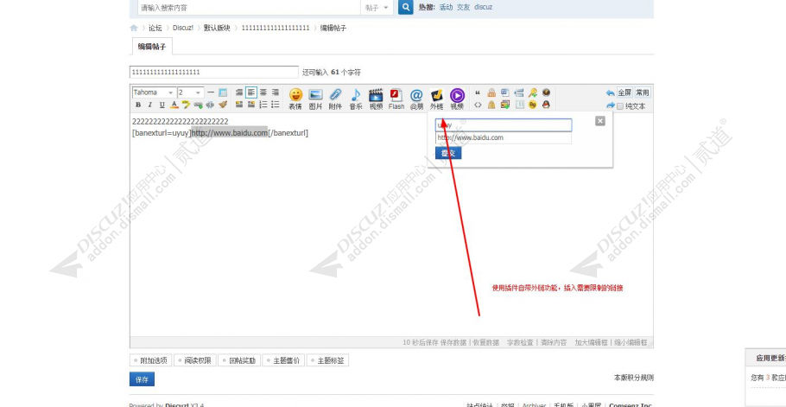Expand 主题标签 section
This screenshot has height=407, width=786.
[327, 360]
